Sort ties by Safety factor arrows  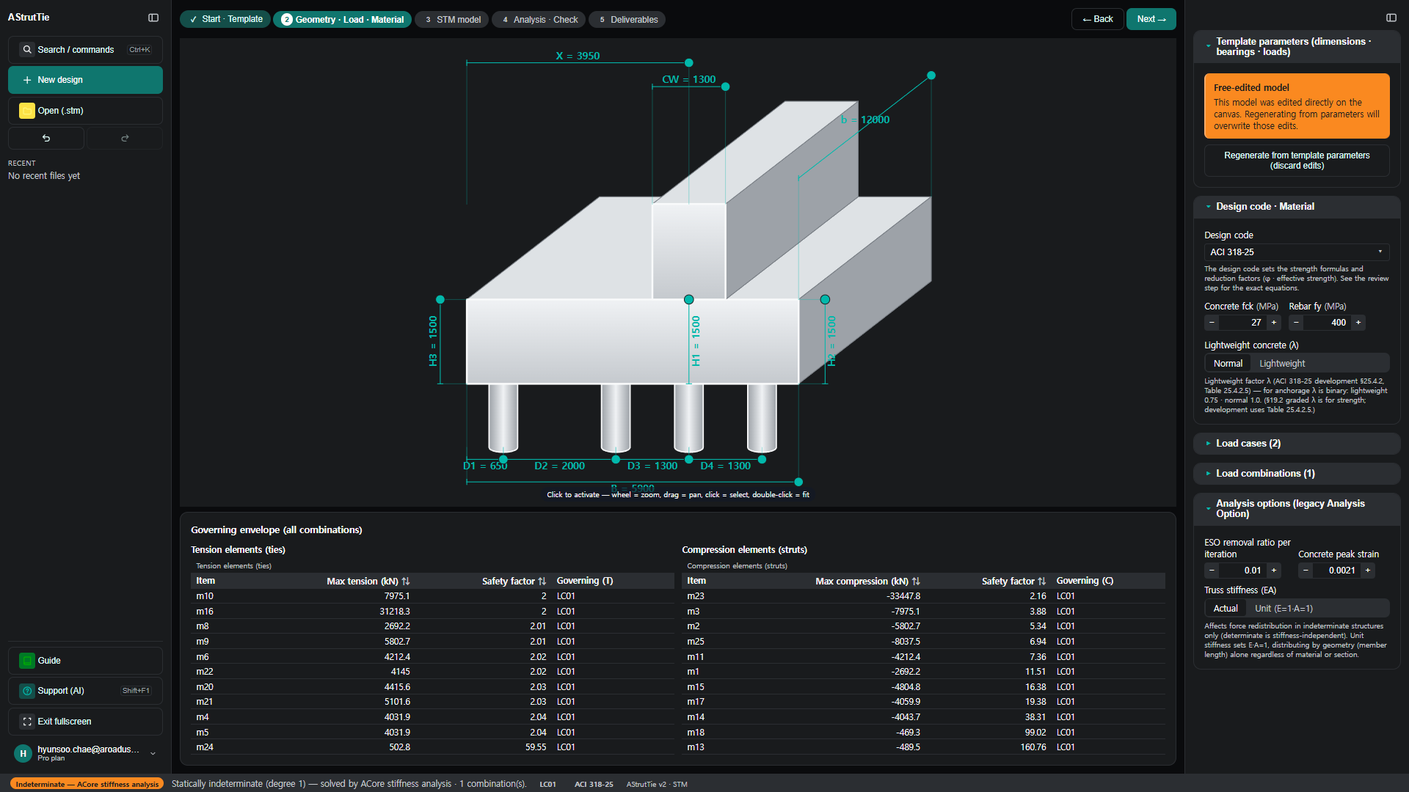click(542, 581)
